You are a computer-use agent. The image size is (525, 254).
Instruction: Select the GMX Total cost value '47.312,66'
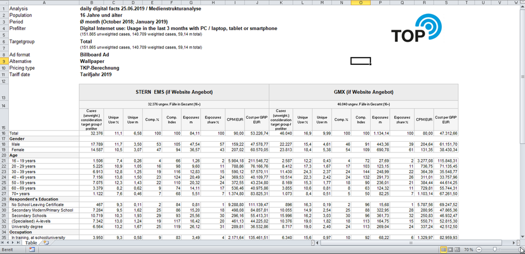click(x=447, y=133)
